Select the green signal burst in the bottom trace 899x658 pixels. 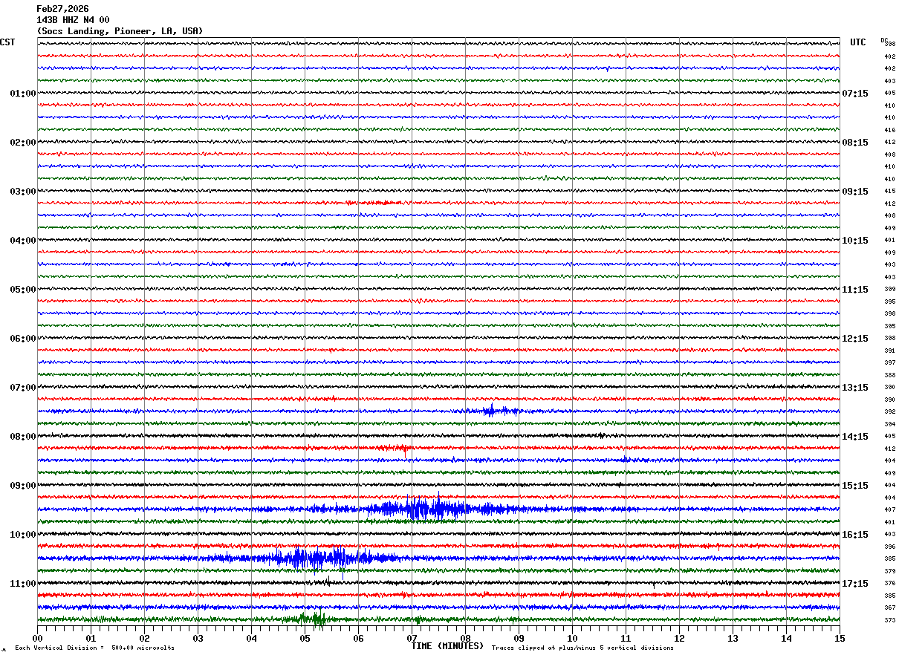point(312,618)
